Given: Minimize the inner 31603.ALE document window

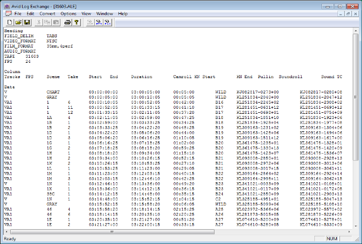Looking at the screenshot, I should 341,14.
